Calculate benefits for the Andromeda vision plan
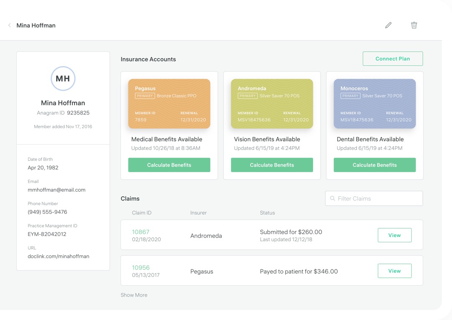This screenshot has width=452, height=320. coord(272,165)
